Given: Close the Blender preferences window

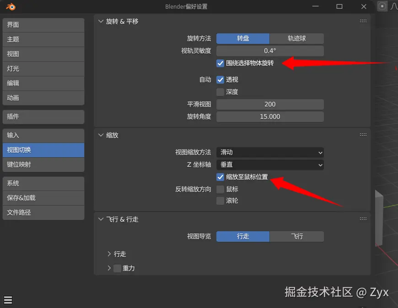Looking at the screenshot, I should (x=364, y=6).
